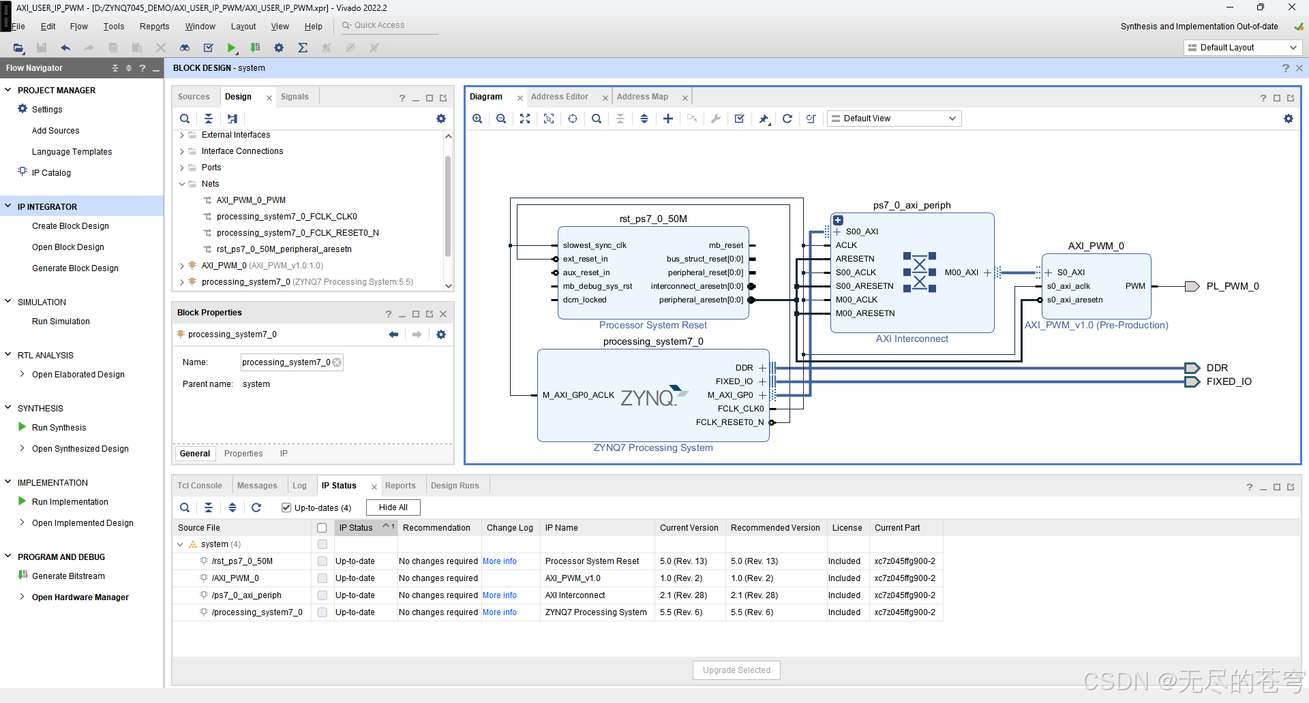Expand S00_AXI interface on ps7_0_axi_periph block

tap(837, 232)
